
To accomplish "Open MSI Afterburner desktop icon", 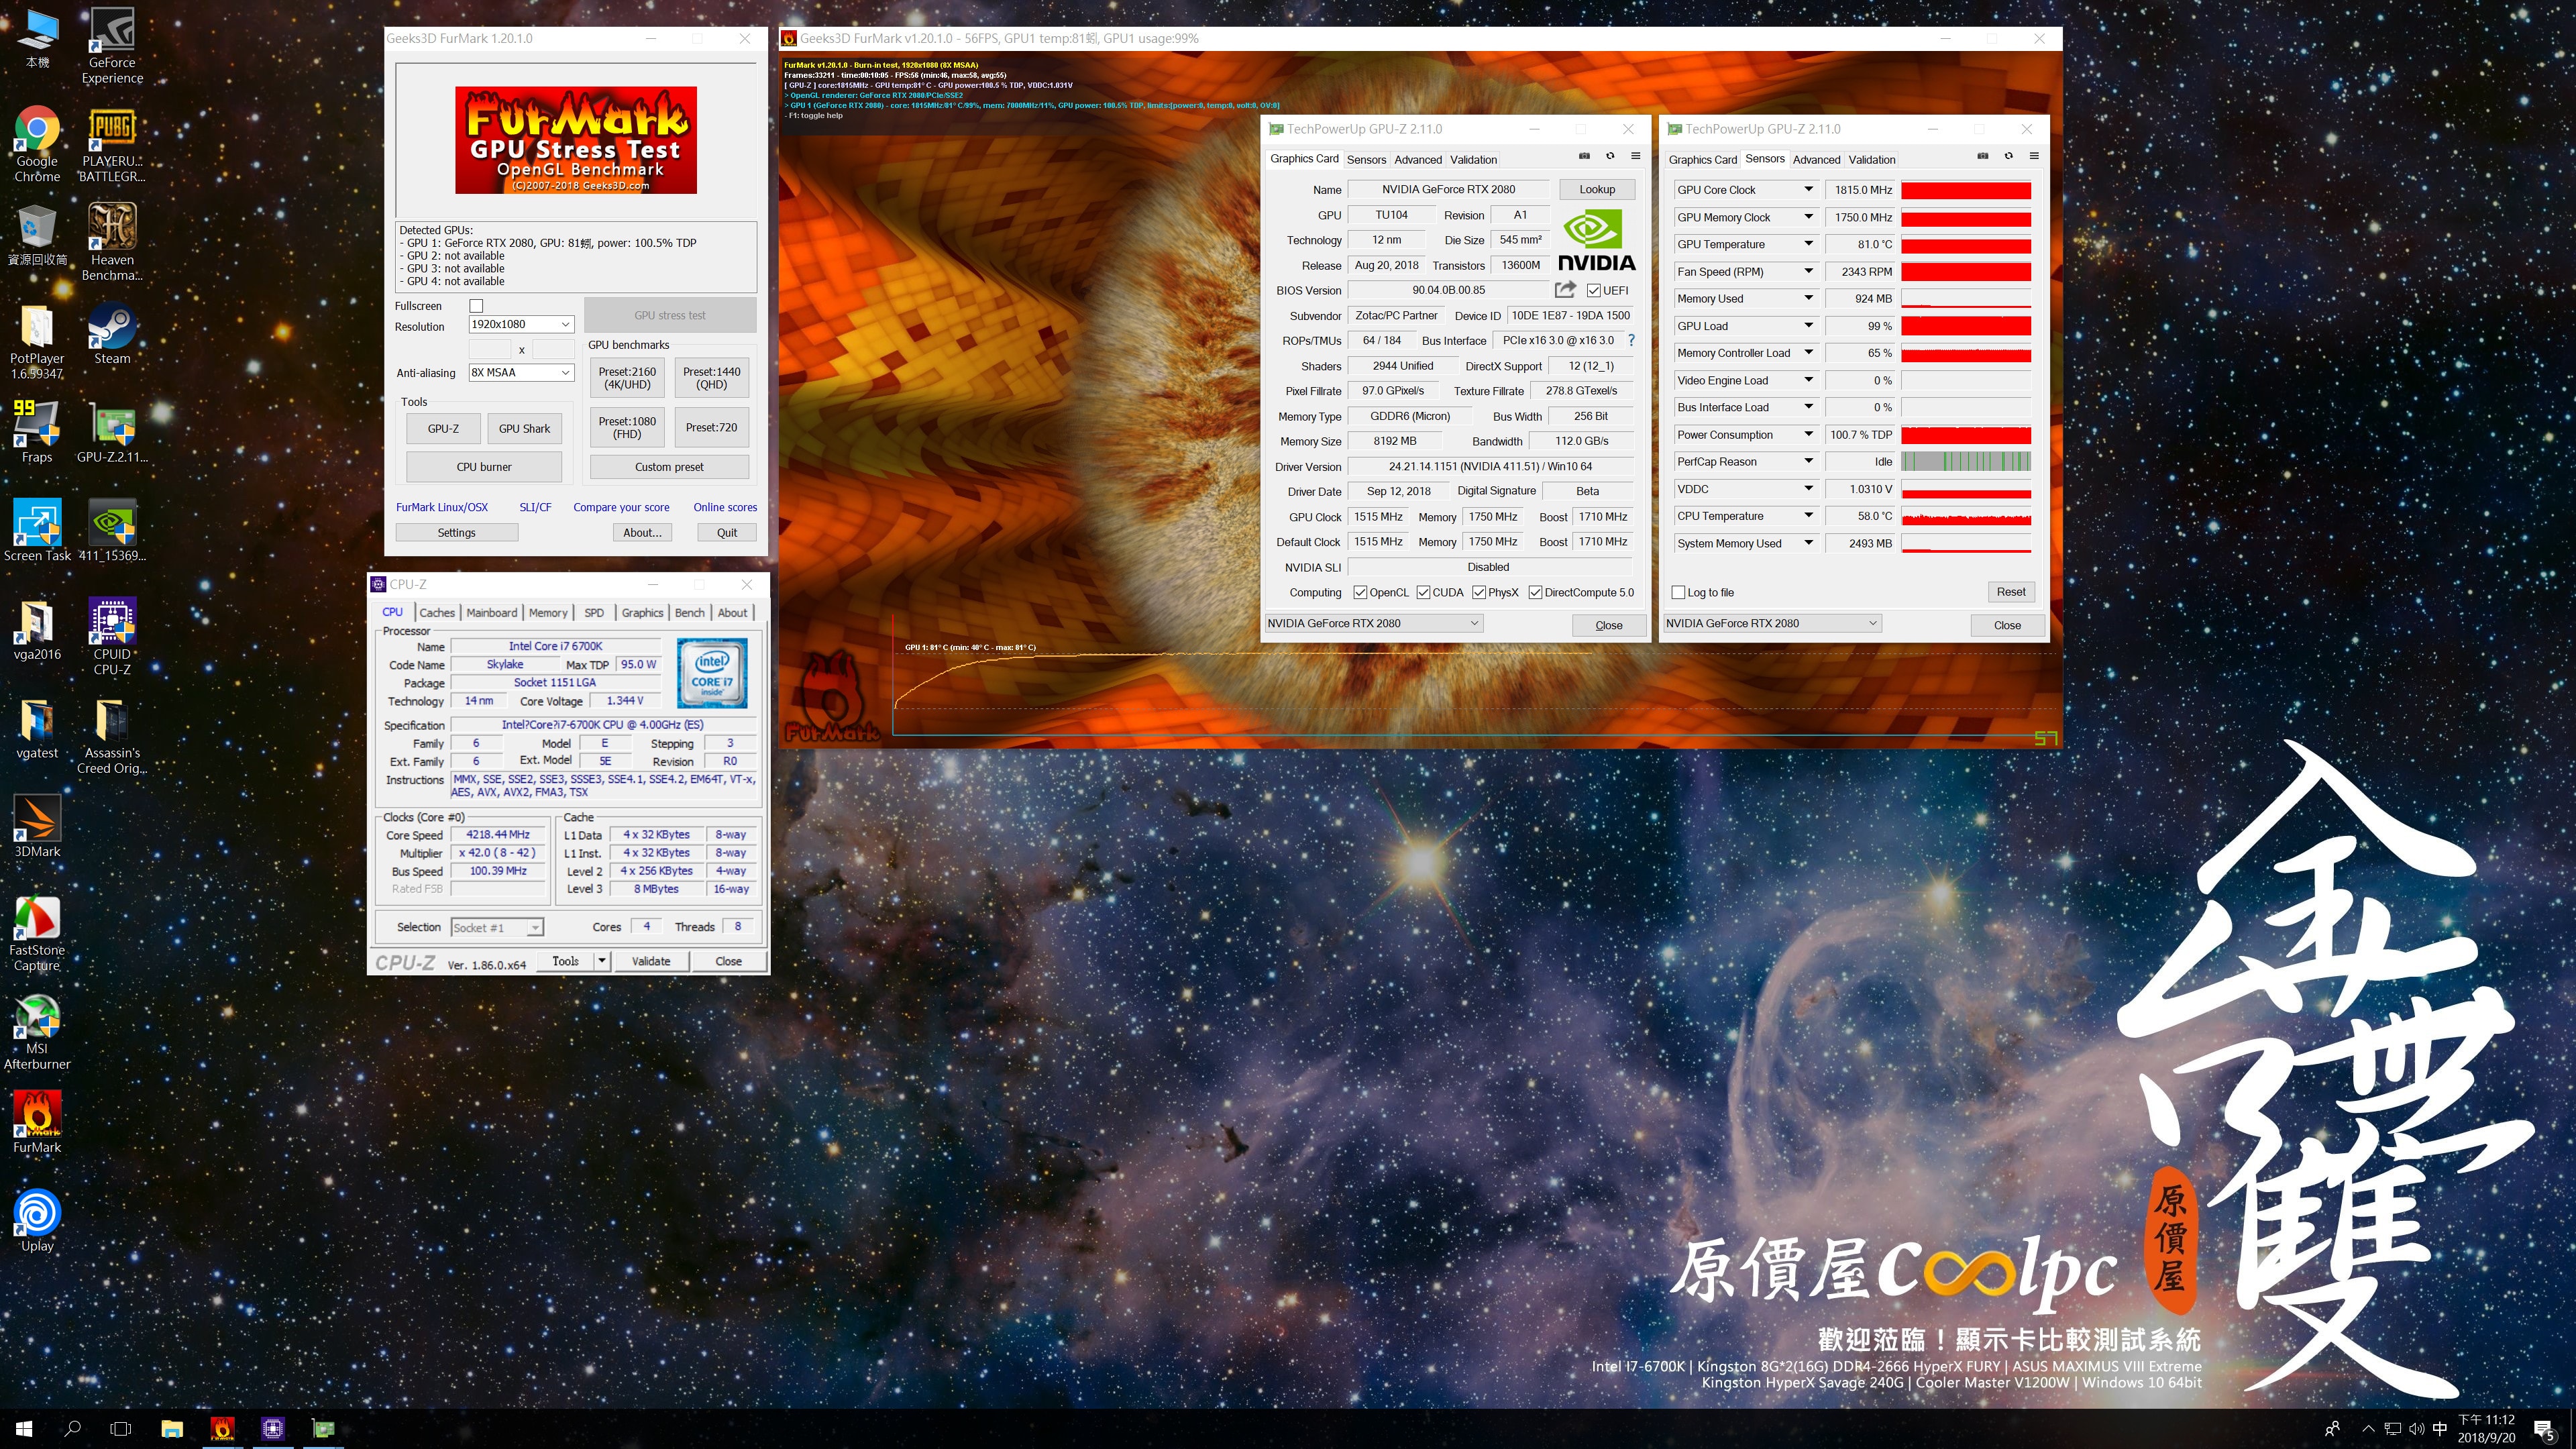I will [x=37, y=1031].
